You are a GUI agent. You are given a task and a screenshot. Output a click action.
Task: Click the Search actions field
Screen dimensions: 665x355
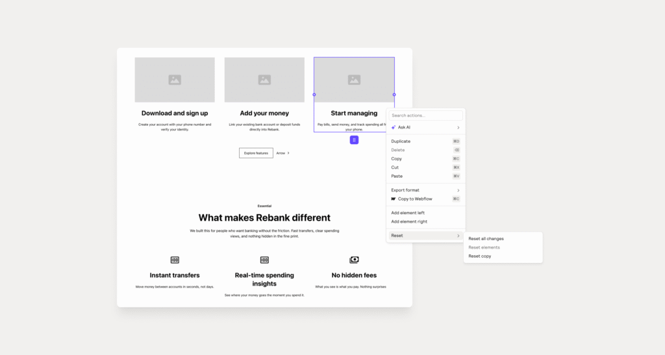point(425,116)
